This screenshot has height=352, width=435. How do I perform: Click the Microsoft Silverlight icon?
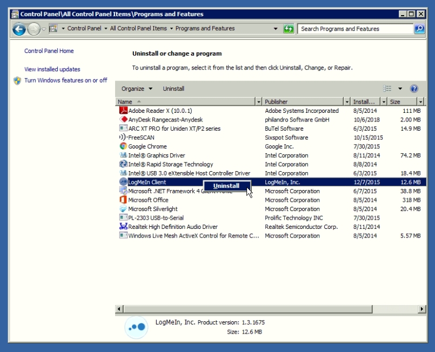(123, 209)
